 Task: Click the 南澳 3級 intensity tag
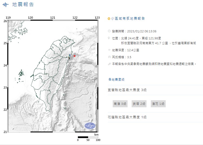pyautogui.click(x=120, y=104)
